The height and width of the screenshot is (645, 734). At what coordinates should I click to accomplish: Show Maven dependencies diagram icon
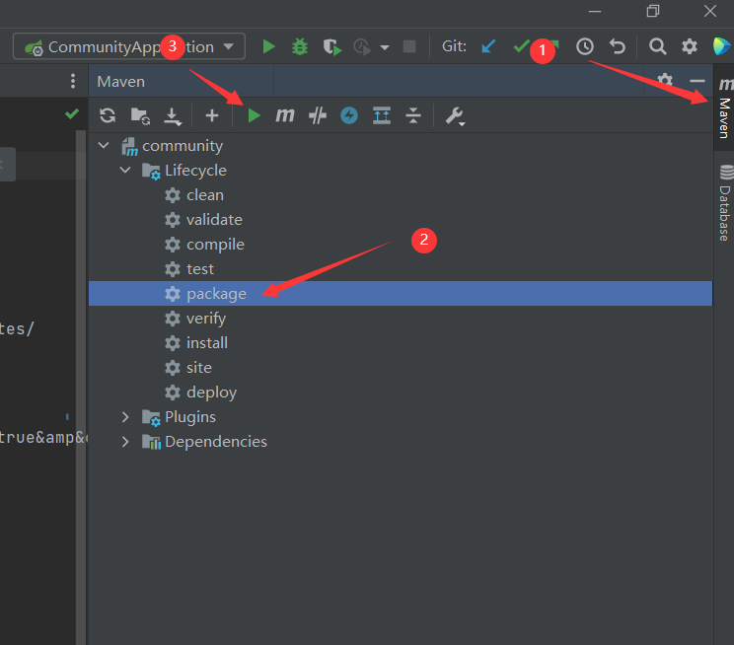click(x=382, y=115)
